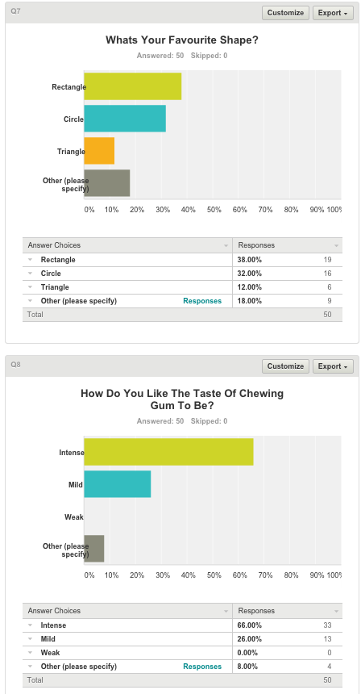This screenshot has height=694, width=361.
Task: Open Responses link for Q8 Other choice
Action: [x=202, y=667]
